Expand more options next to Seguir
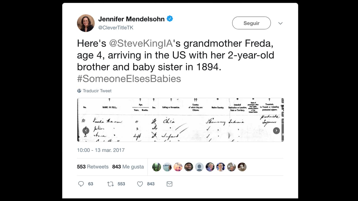The image size is (358, 201). click(x=280, y=23)
